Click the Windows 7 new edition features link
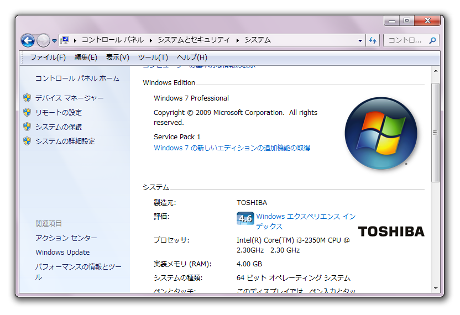The width and height of the screenshot is (460, 315). coord(232,148)
